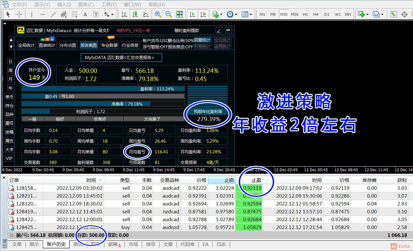Zoom out of the chart
This screenshot has height=251, width=413.
[x=169, y=14]
